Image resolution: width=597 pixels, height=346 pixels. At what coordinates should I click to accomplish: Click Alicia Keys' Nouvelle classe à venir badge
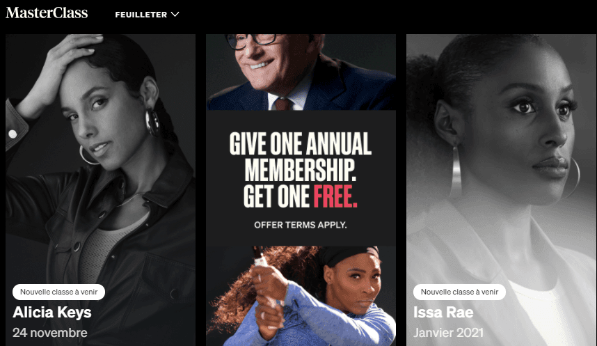coord(58,292)
